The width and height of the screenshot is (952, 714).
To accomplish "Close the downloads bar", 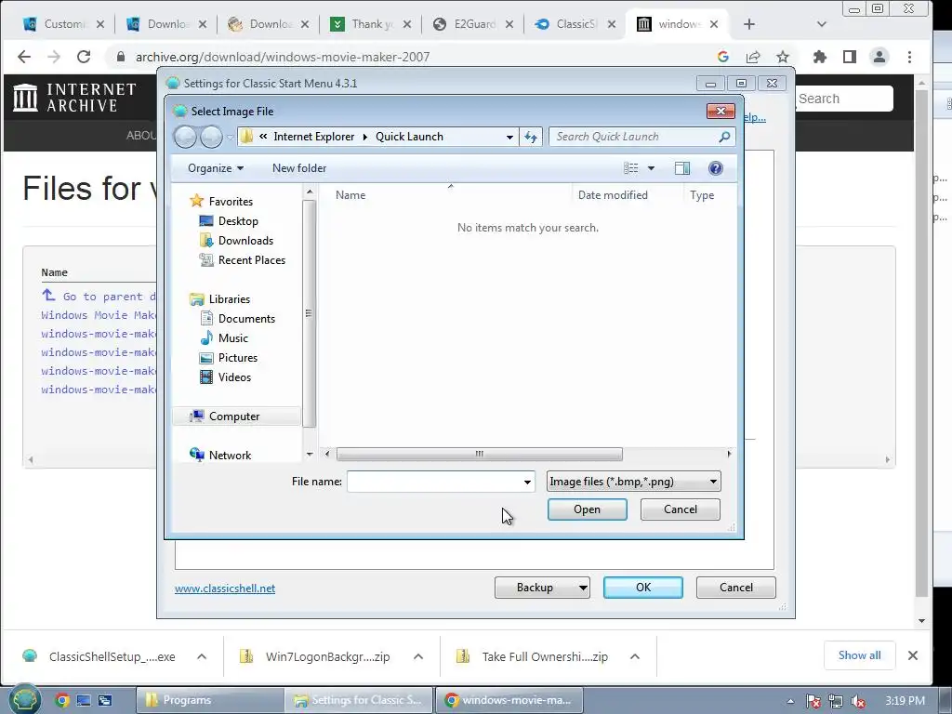I will [913, 655].
